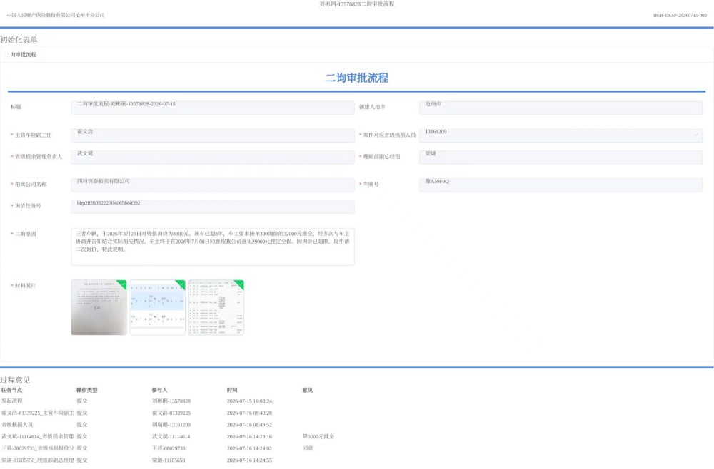Click inside the 二询原因 text area
This screenshot has height=469, width=714.
213,247
